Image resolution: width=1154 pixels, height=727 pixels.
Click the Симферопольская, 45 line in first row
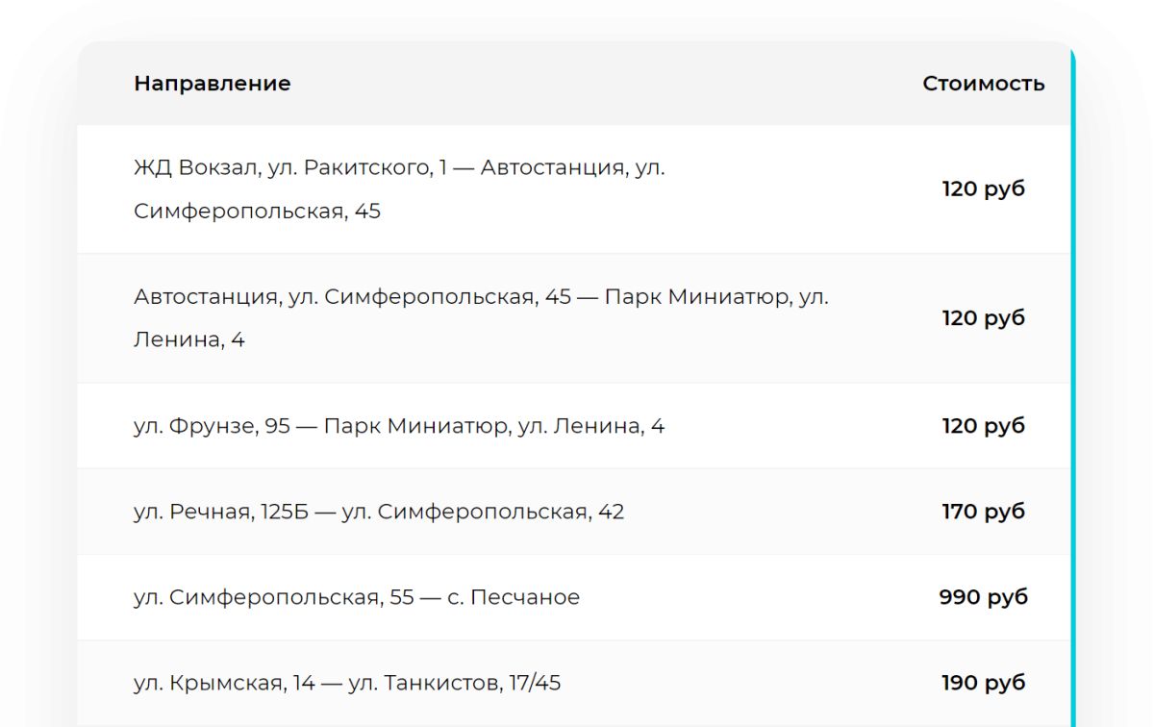[257, 212]
